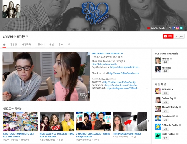Click the channel search magnifier icon
Screen dimensions: 187x144
click(69, 44)
